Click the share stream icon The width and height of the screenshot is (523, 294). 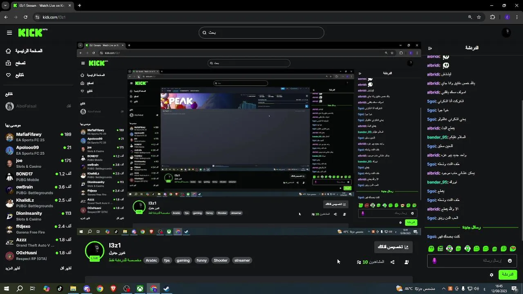click(x=393, y=262)
